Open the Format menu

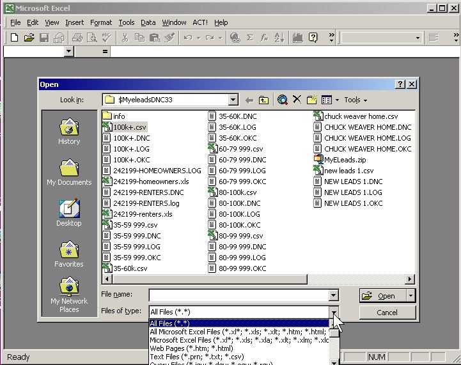101,22
